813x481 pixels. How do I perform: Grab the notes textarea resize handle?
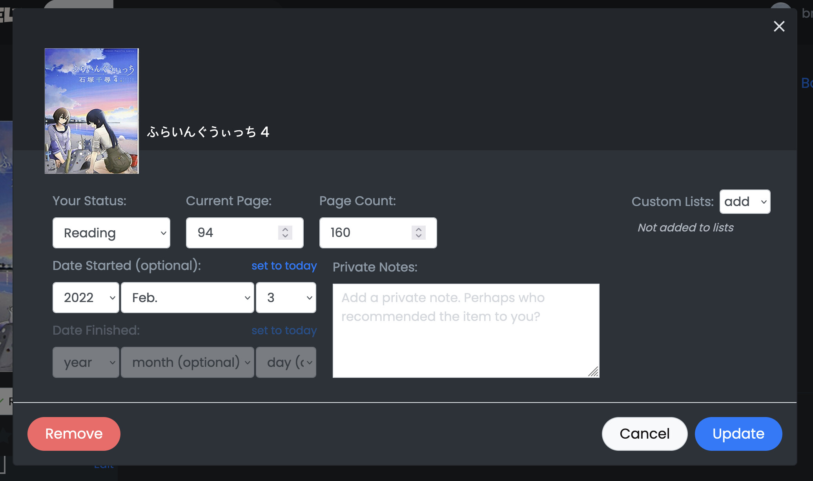(594, 372)
